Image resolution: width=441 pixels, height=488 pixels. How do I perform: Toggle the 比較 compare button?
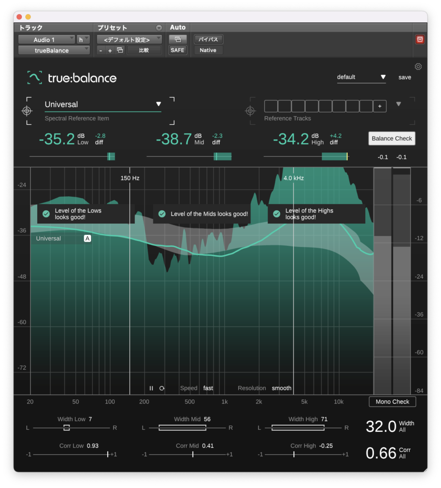pos(144,50)
